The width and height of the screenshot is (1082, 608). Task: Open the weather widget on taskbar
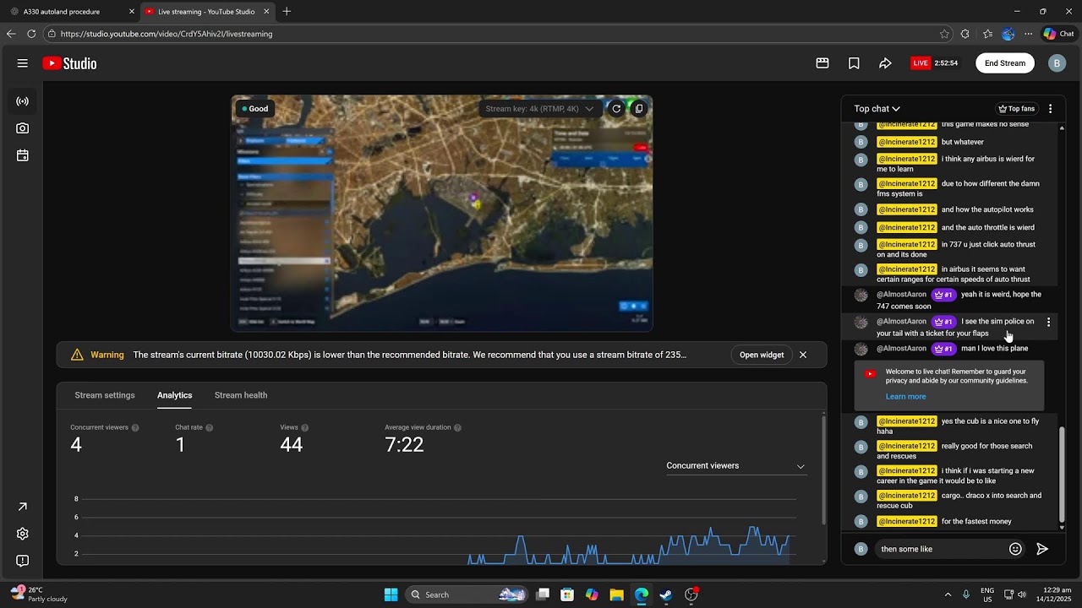(x=38, y=594)
